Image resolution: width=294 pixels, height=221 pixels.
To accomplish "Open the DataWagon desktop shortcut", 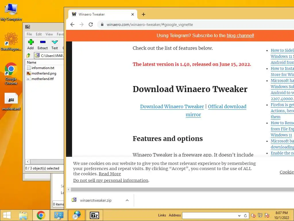I will pos(11,42).
